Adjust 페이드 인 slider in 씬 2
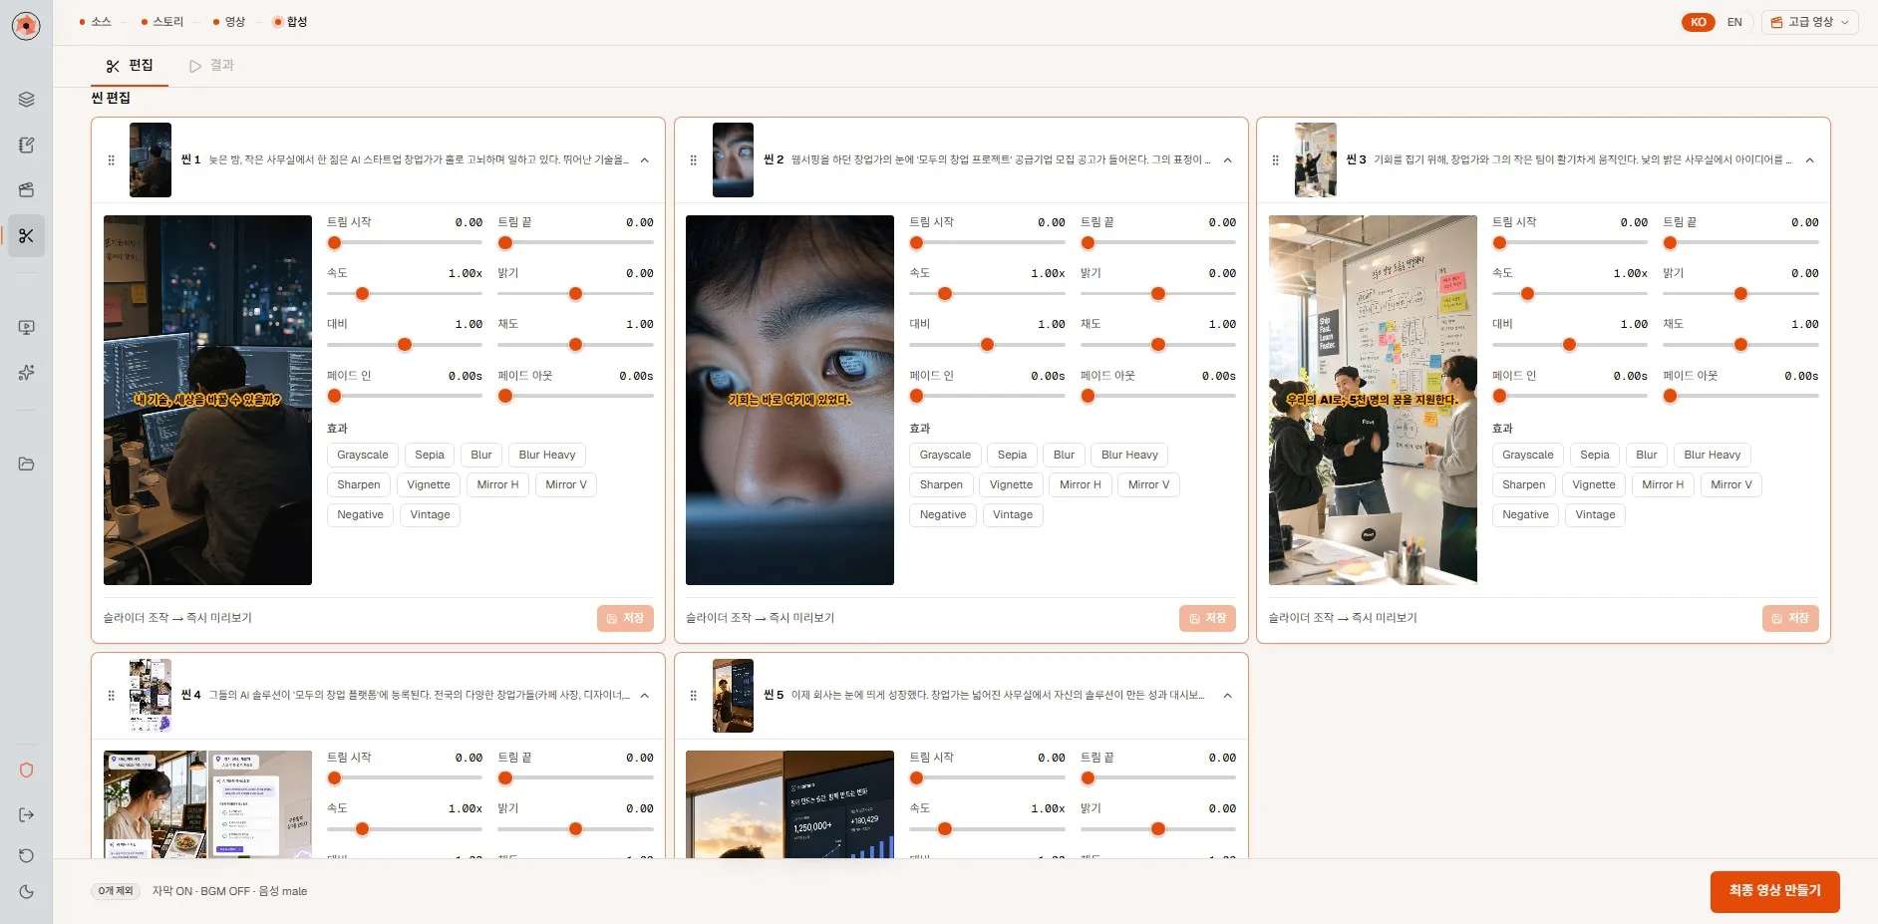Screen dimensions: 1878x924 [987, 397]
